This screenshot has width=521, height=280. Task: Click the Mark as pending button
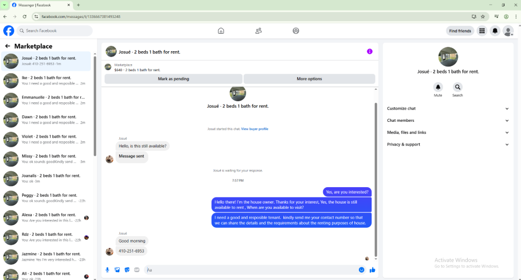pyautogui.click(x=174, y=79)
